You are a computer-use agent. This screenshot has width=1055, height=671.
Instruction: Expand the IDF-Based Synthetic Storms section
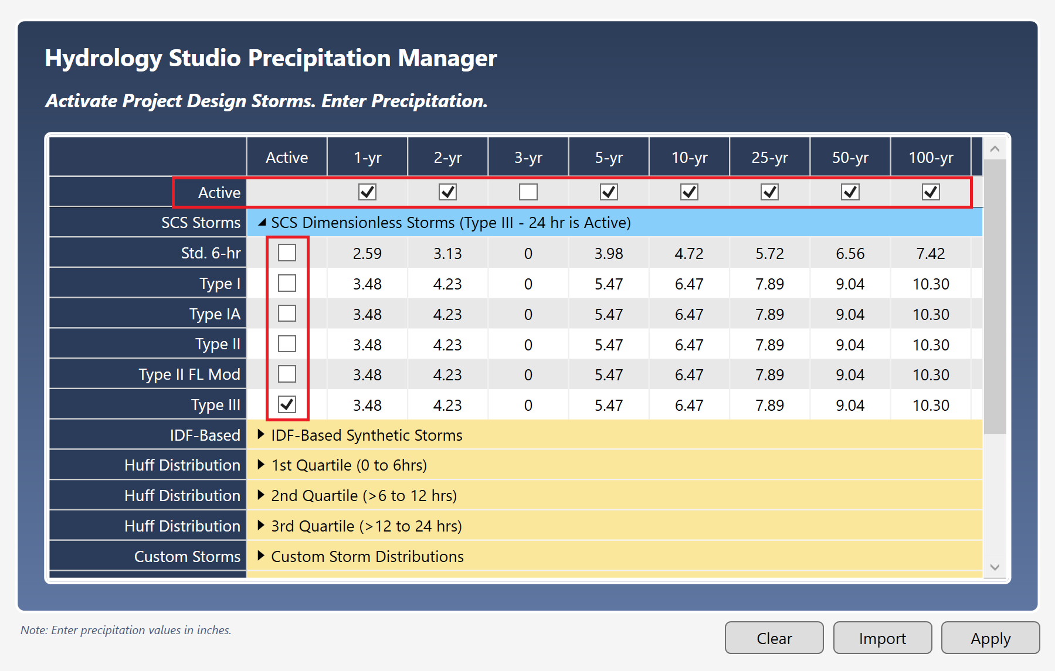pos(260,435)
